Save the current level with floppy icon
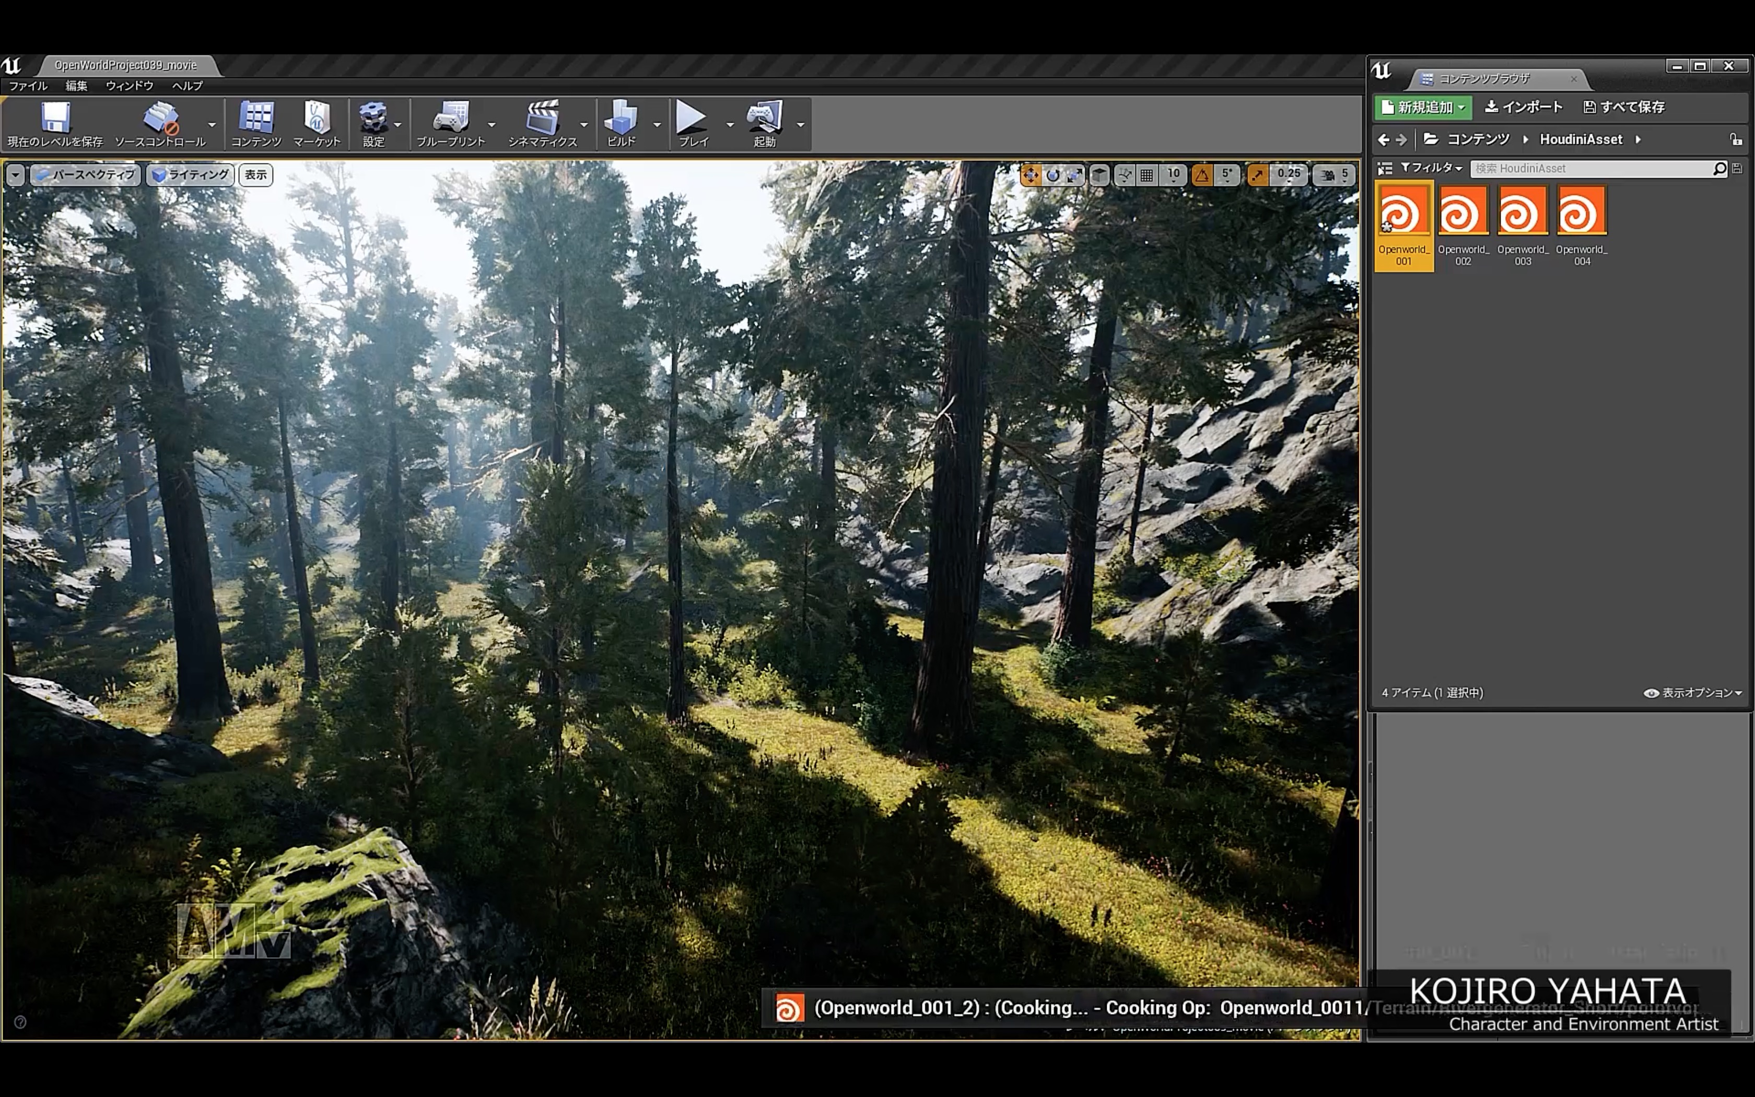 55,124
